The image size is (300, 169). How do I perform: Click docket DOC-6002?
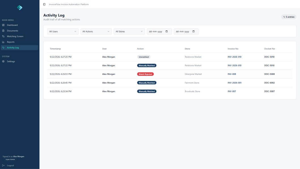(270, 83)
